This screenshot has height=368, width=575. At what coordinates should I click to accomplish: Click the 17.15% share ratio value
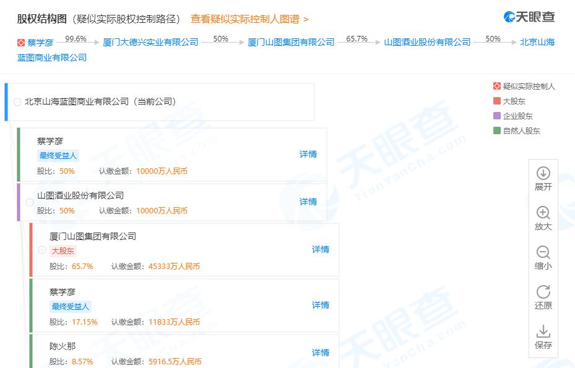click(x=85, y=322)
